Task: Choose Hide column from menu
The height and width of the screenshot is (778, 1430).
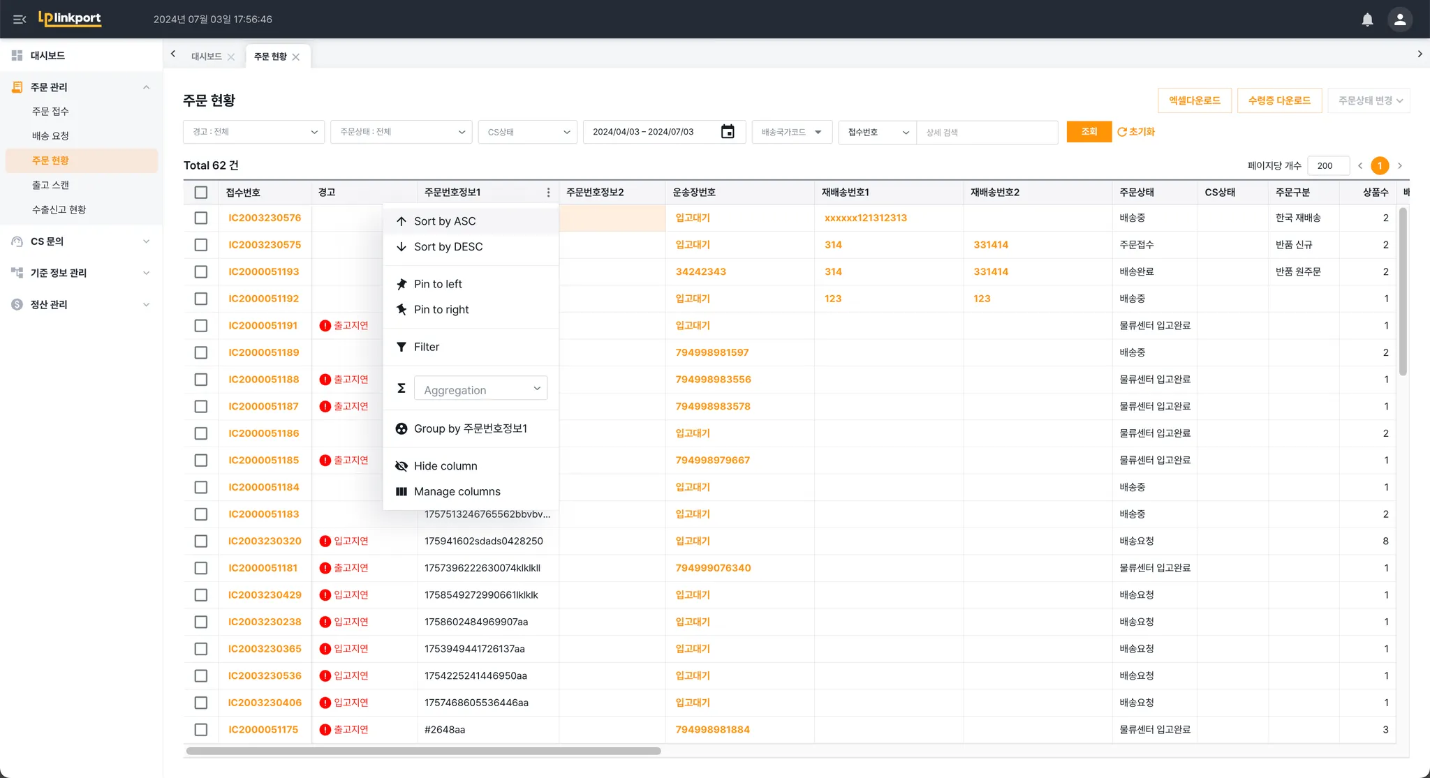Action: pyautogui.click(x=445, y=466)
